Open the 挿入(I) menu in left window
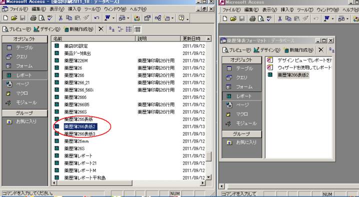 click(74, 9)
